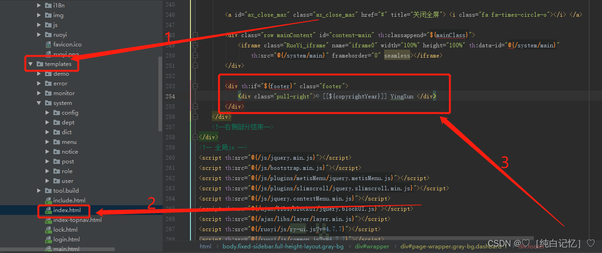Click the config folder icon
Image resolution: width=602 pixels, height=253 pixels.
coord(57,113)
